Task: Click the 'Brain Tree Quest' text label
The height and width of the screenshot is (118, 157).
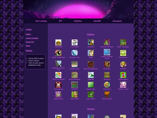Action: pyautogui.click(x=107, y=99)
